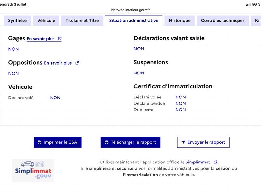Switch to the Véhicule tab

pyautogui.click(x=46, y=20)
